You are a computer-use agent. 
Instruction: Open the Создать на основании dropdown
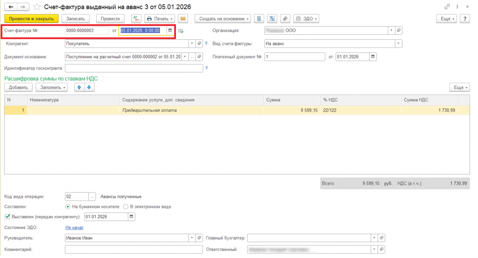tap(223, 19)
